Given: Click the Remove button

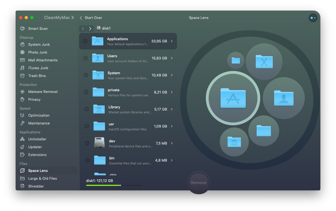Looking at the screenshot, I should [198, 183].
